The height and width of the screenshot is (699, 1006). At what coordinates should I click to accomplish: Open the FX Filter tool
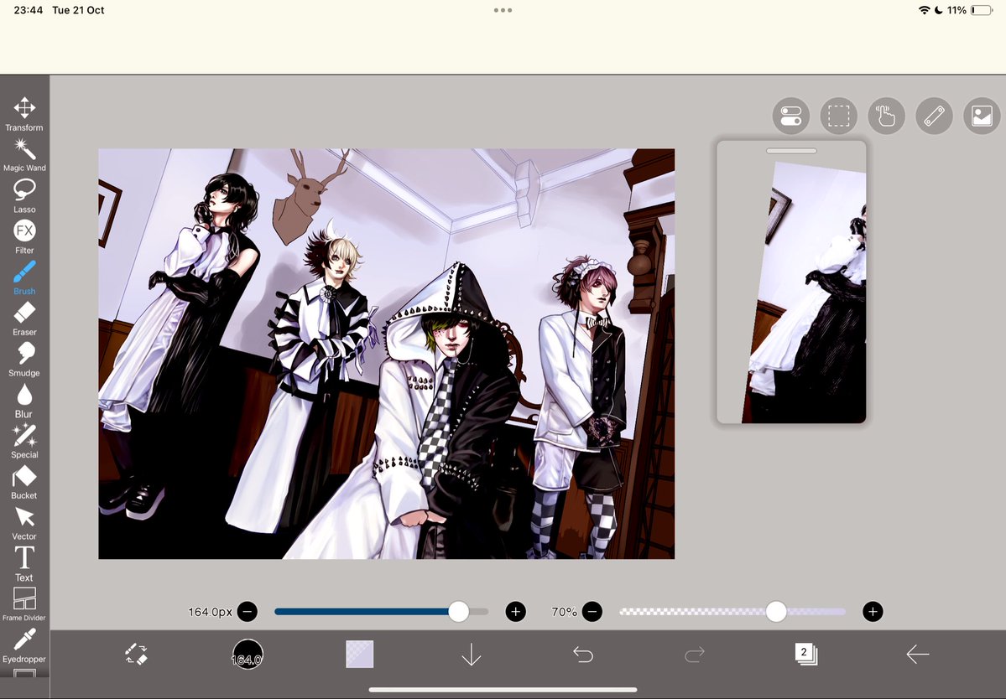[24, 236]
